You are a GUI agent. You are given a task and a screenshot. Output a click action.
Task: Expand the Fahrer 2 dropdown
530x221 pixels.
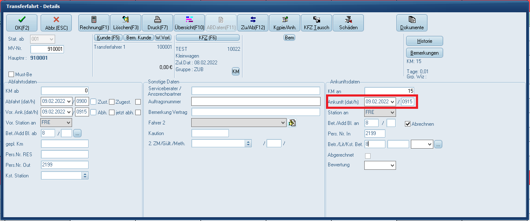[283, 122]
